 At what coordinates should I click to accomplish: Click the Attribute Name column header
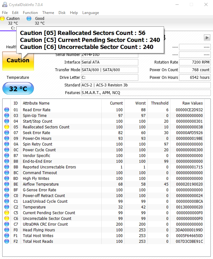tap(36, 103)
